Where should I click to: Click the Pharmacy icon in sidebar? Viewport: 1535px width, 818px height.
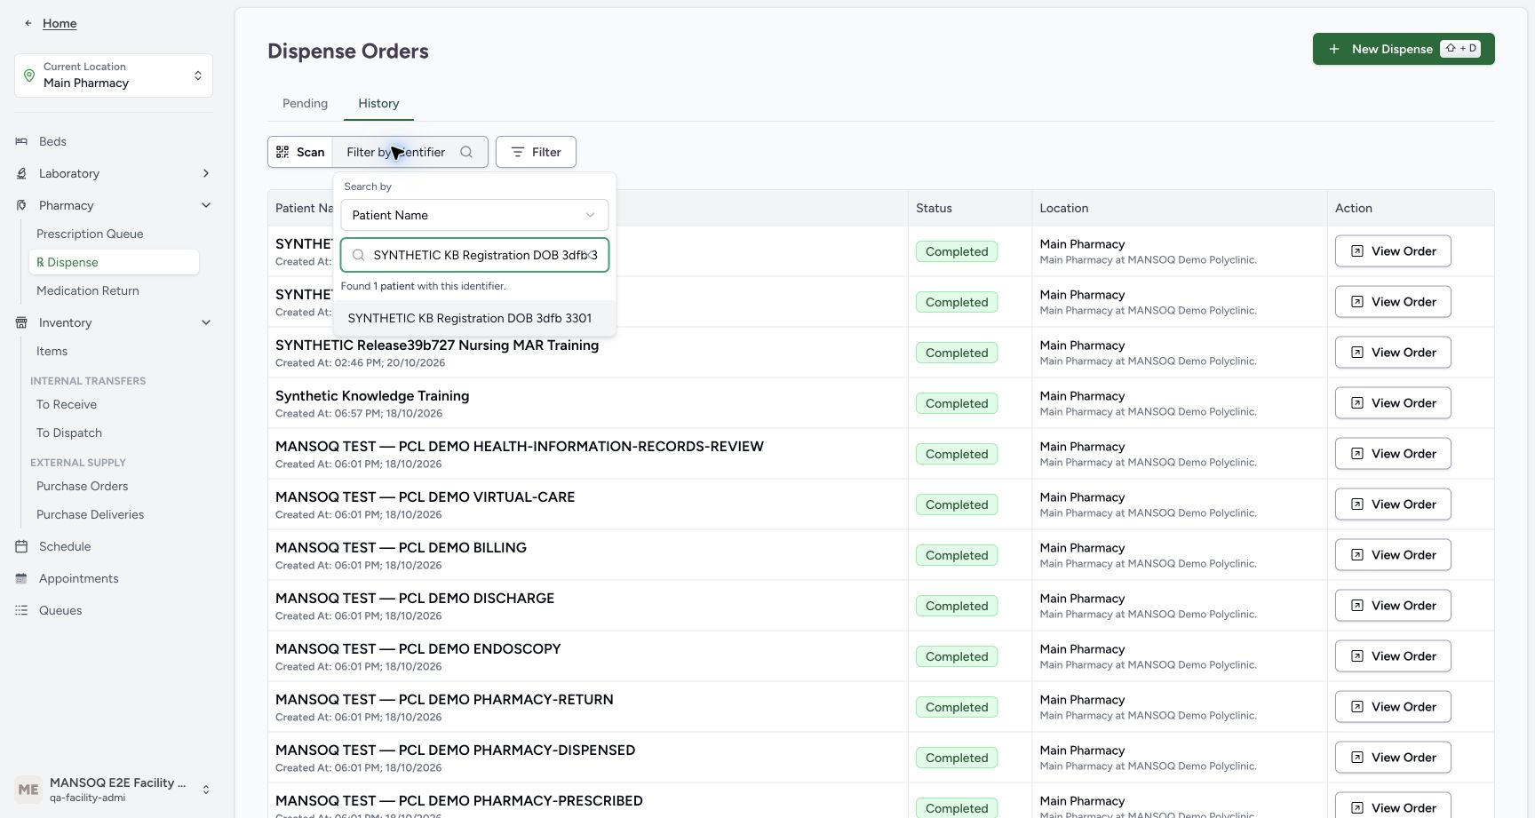21,205
